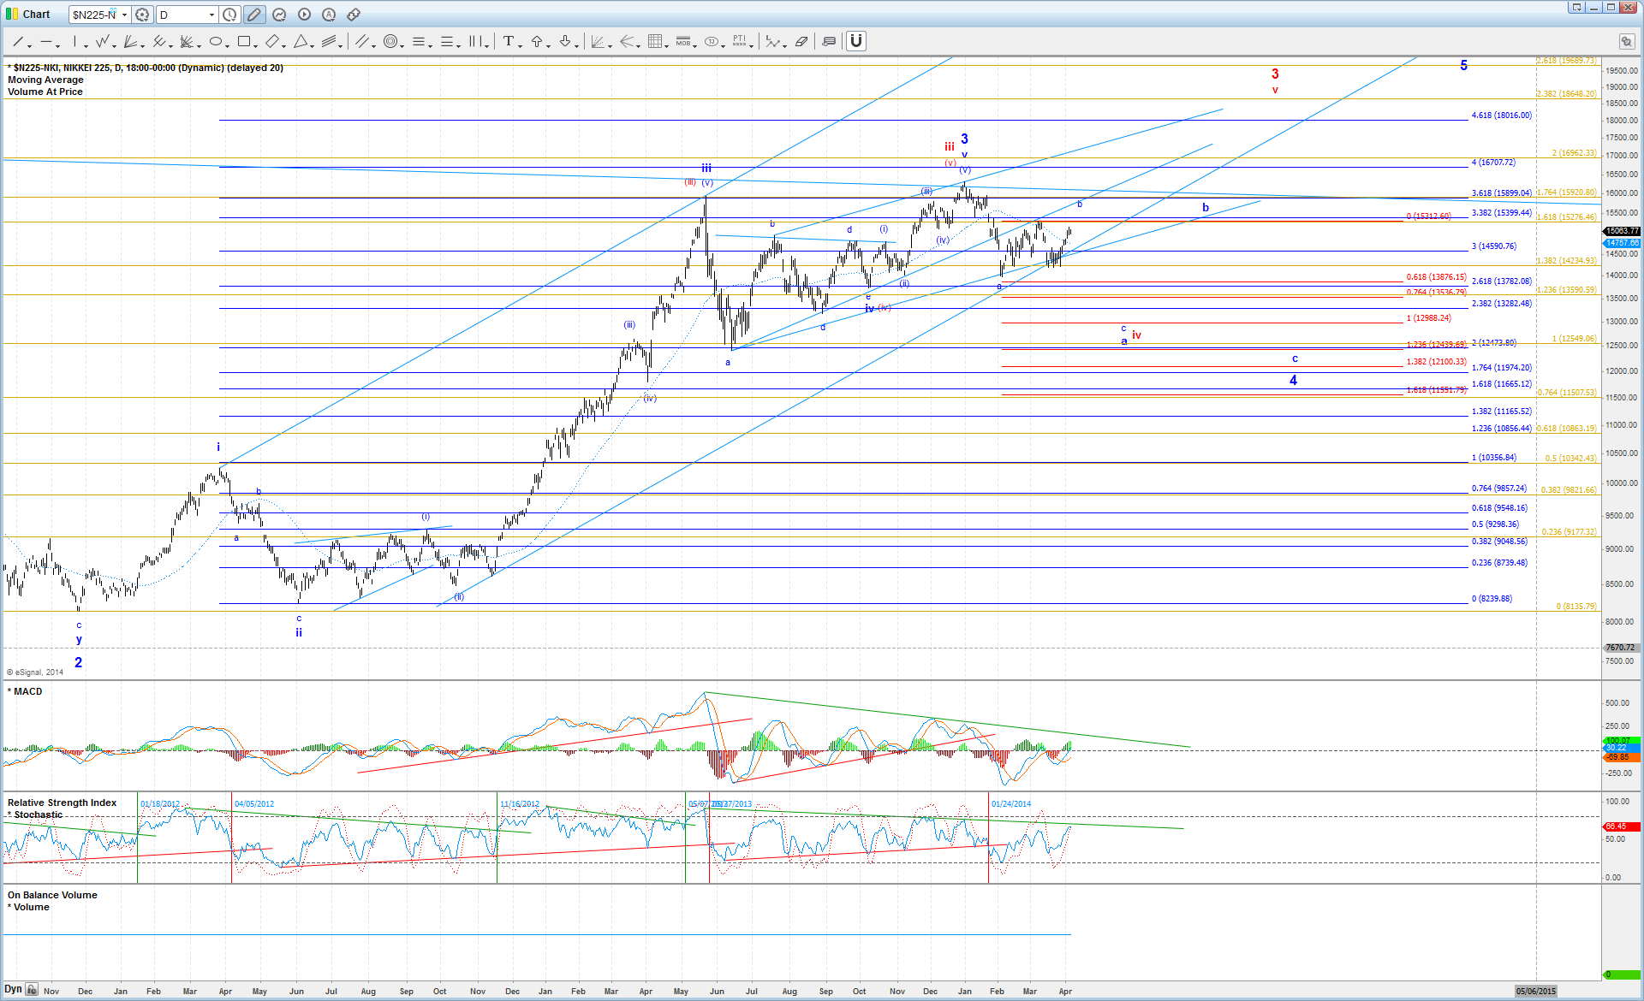Open the D interval dropdown
Image resolution: width=1644 pixels, height=1001 pixels.
point(211,15)
